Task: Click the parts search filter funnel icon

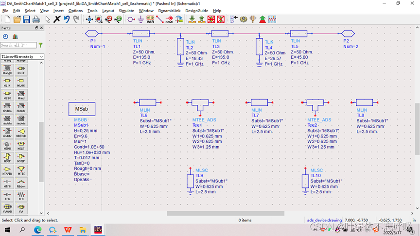Action: tap(41, 45)
